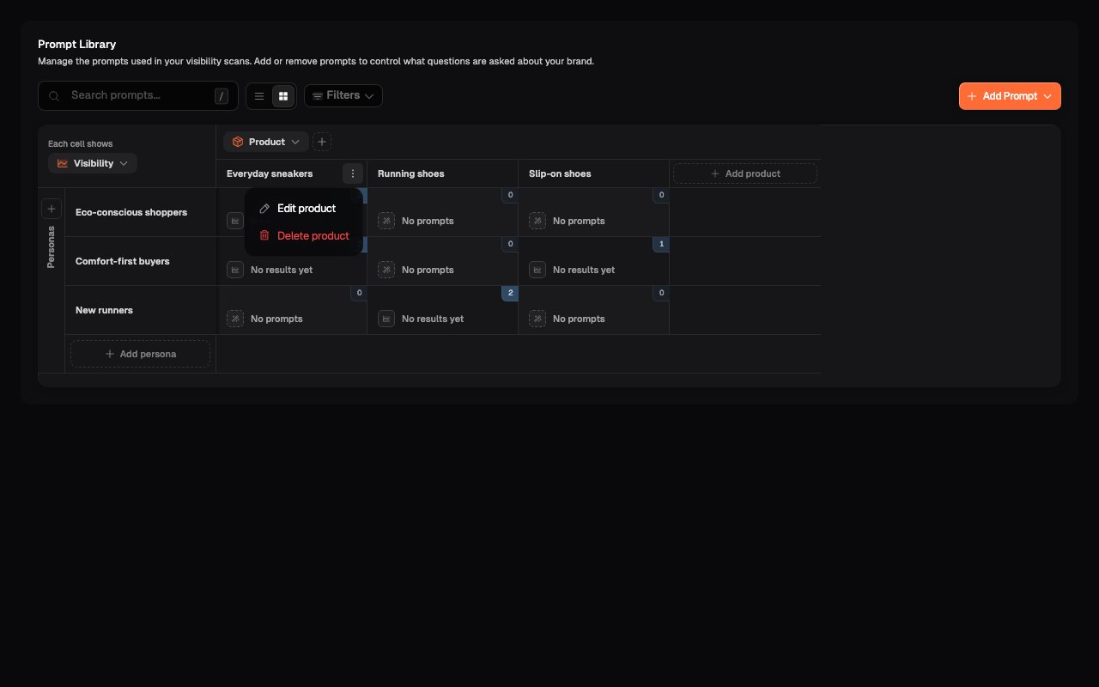Expand the Visibility metric dropdown
The image size is (1099, 687).
(x=93, y=163)
